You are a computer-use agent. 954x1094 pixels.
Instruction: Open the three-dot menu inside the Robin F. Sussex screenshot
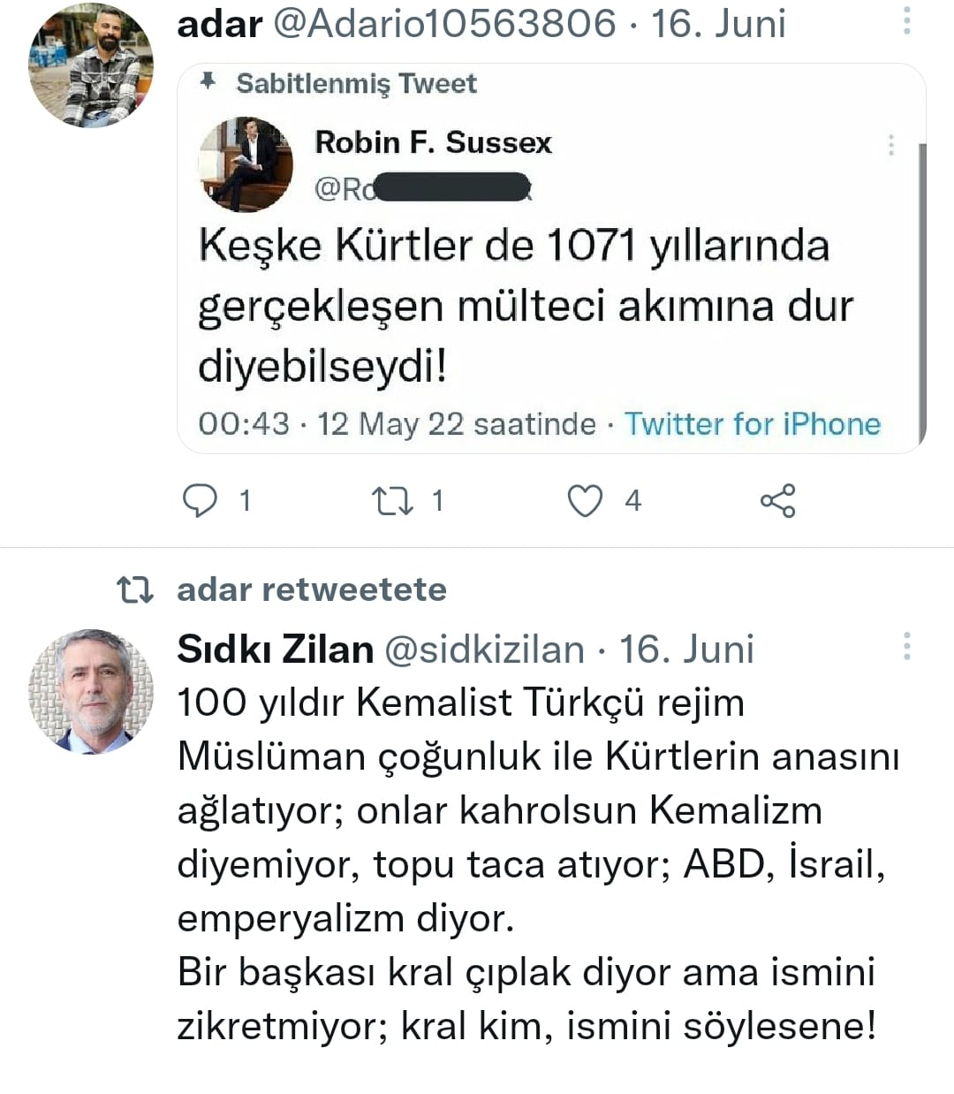[x=891, y=145]
